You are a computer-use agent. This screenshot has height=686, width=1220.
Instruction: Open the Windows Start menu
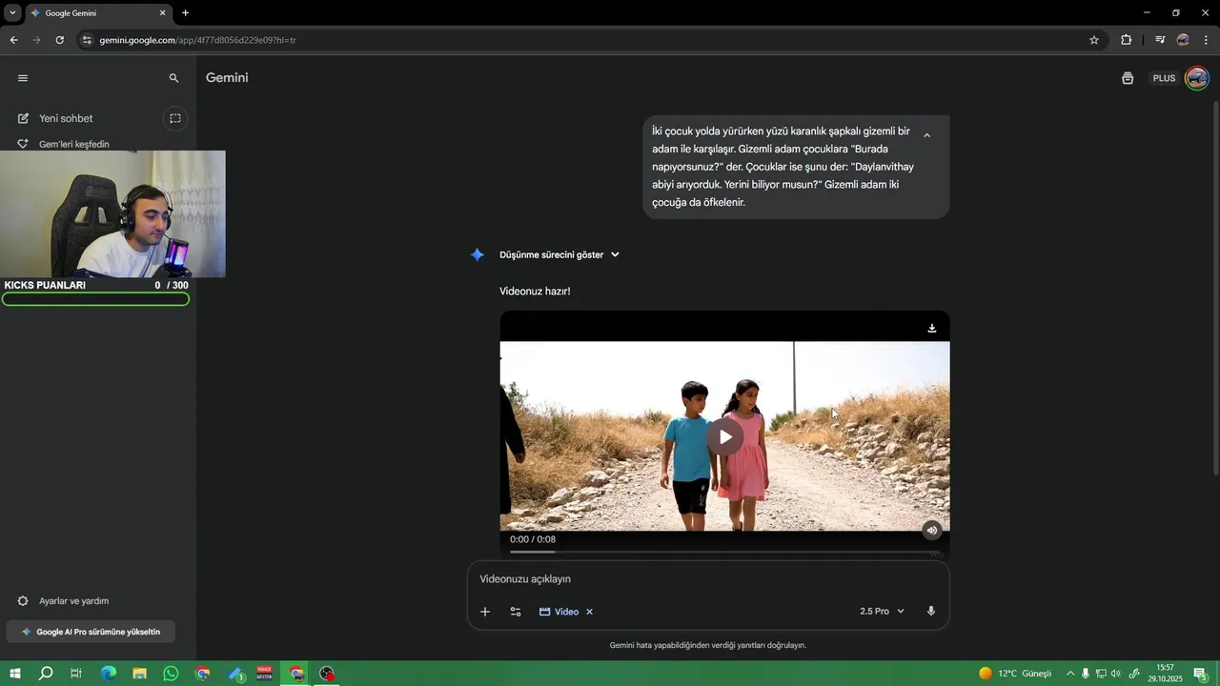tap(14, 674)
